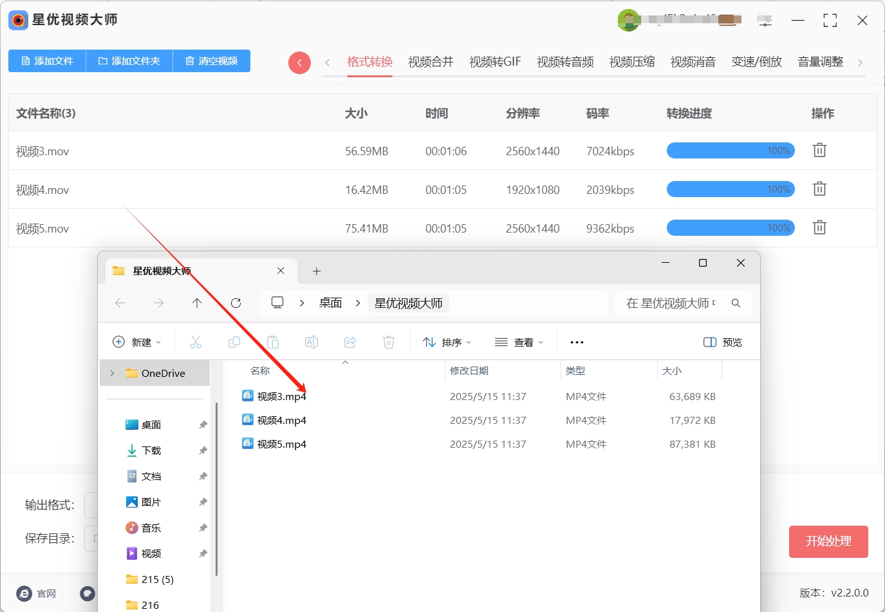Screen dimensions: 885x612
Task: Click the search magnifier icon in Explorer
Action: point(736,303)
